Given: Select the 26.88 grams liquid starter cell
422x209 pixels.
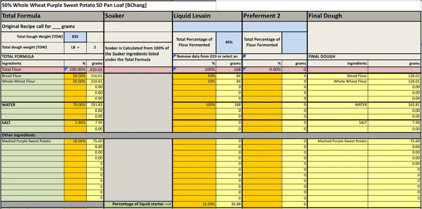Looking at the screenshot, I should (229, 204).
